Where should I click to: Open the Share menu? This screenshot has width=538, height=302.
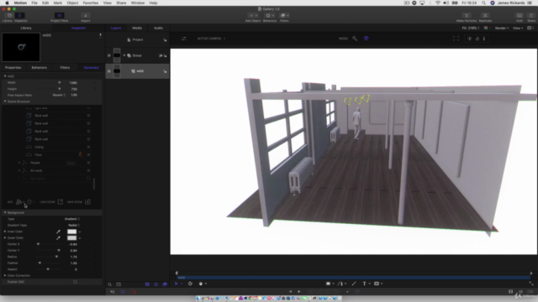(121, 3)
